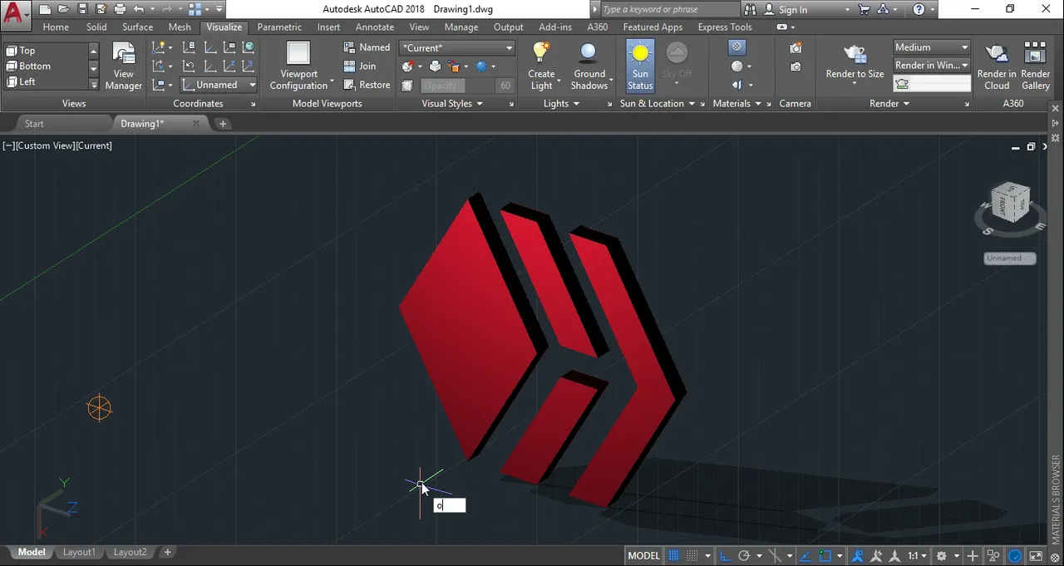Click the Create Camera icon

(796, 48)
